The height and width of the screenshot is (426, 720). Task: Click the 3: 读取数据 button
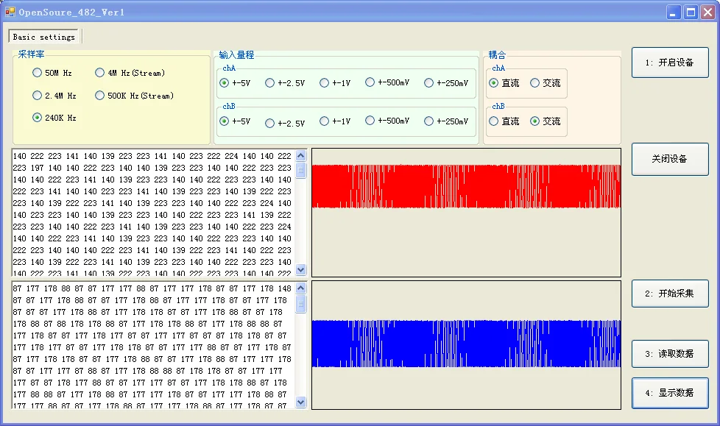[669, 354]
